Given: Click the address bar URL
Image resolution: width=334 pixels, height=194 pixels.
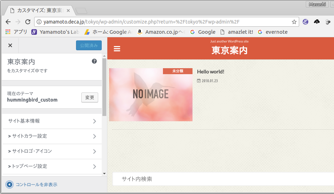Looking at the screenshot, I should click(x=141, y=22).
